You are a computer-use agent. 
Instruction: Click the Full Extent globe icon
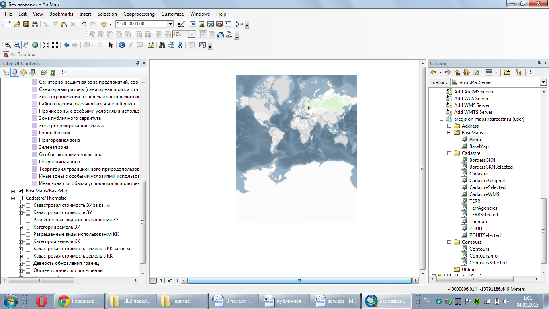pos(35,45)
